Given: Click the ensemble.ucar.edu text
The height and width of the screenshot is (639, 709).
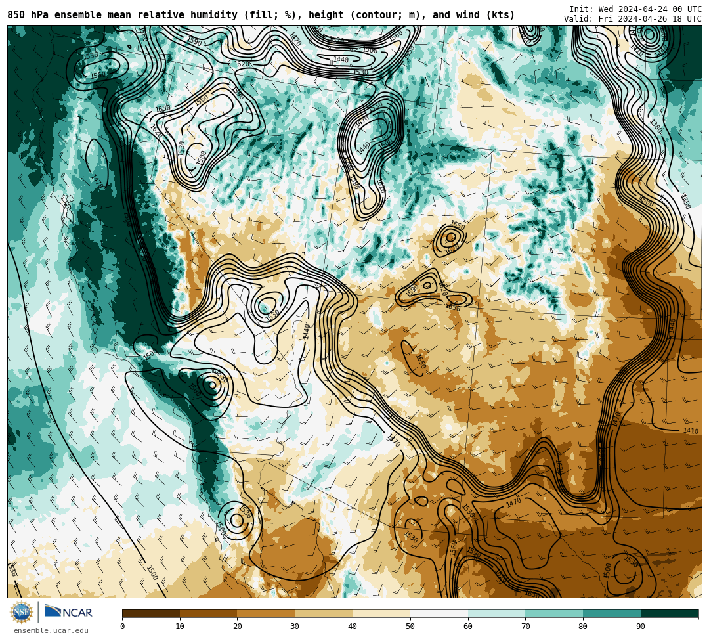Looking at the screenshot, I should (51, 630).
